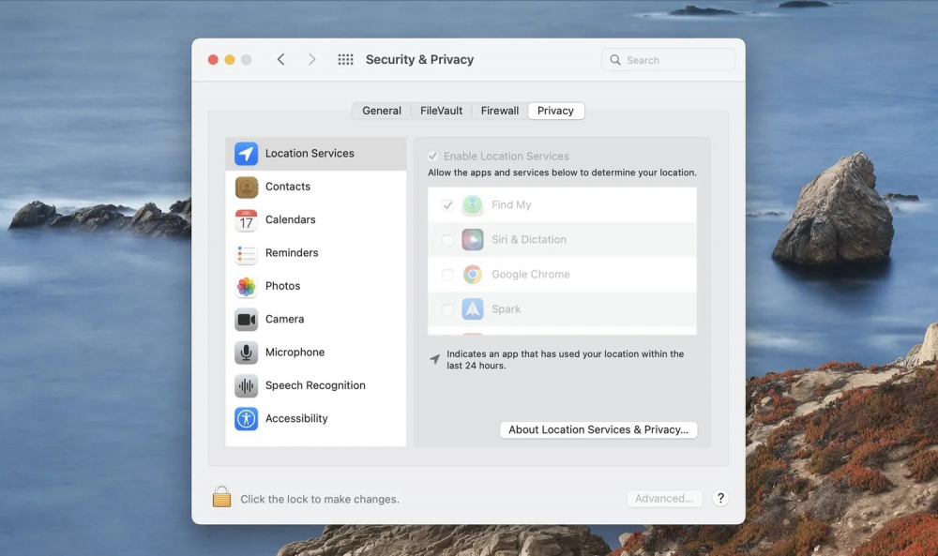Select Location Services in the sidebar
The height and width of the screenshot is (556, 938).
(310, 154)
